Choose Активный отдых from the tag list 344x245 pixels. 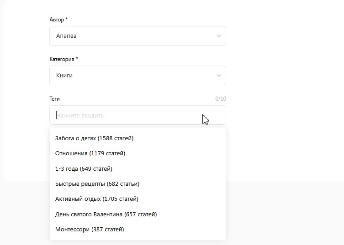[138, 199]
